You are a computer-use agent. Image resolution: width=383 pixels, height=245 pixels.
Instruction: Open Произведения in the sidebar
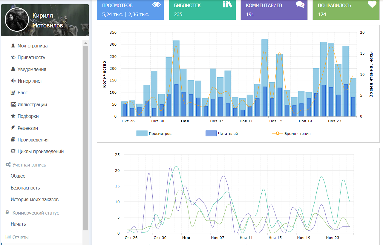[x=33, y=140]
